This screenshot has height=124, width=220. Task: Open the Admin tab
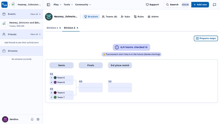pyautogui.click(x=153, y=17)
